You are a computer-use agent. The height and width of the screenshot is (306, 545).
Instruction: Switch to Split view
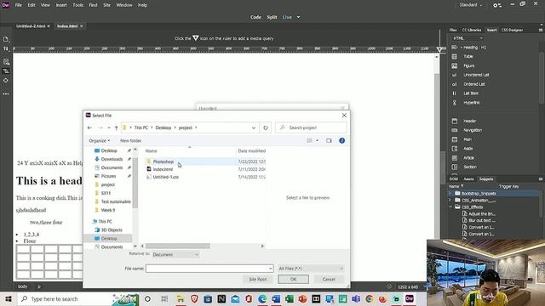pos(272,17)
